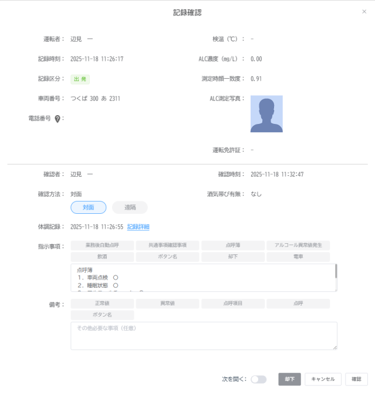The height and width of the screenshot is (393, 375).
Task: Insert the 共通事項確認事項 instruction template
Action: coord(167,245)
